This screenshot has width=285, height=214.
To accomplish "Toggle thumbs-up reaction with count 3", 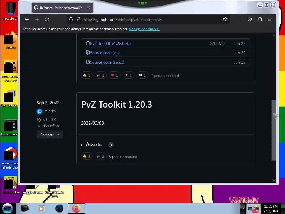I will (87, 156).
